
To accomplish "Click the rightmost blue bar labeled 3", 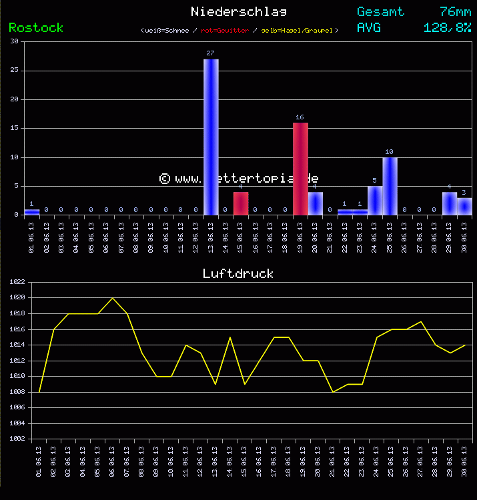I will (464, 206).
